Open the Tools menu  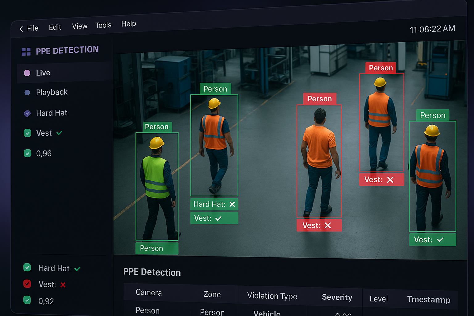[103, 25]
